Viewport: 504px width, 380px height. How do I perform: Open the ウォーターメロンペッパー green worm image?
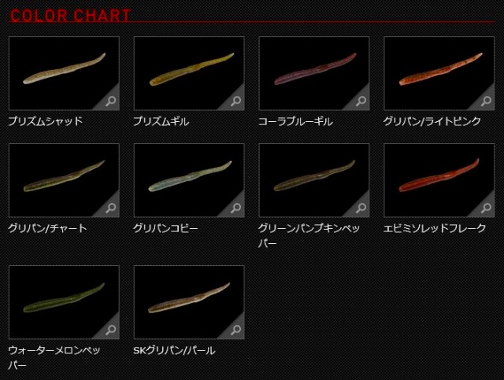[64, 302]
